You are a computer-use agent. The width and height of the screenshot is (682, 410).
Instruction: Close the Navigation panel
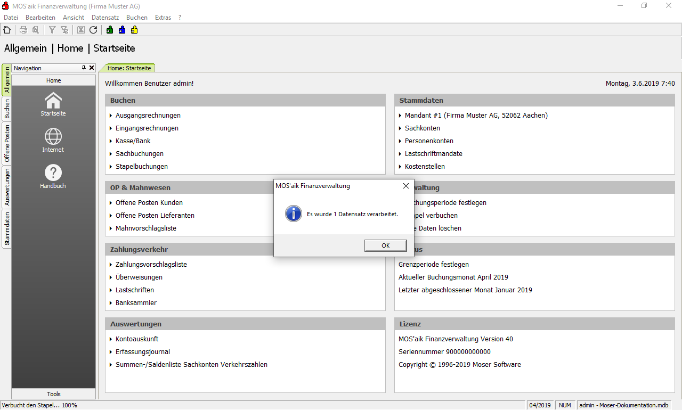pos(92,68)
